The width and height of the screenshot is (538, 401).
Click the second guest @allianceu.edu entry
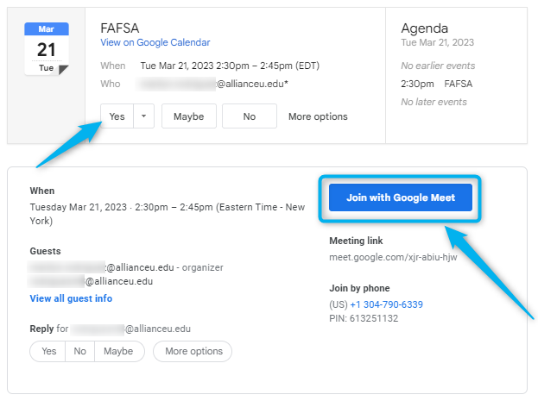(x=90, y=281)
